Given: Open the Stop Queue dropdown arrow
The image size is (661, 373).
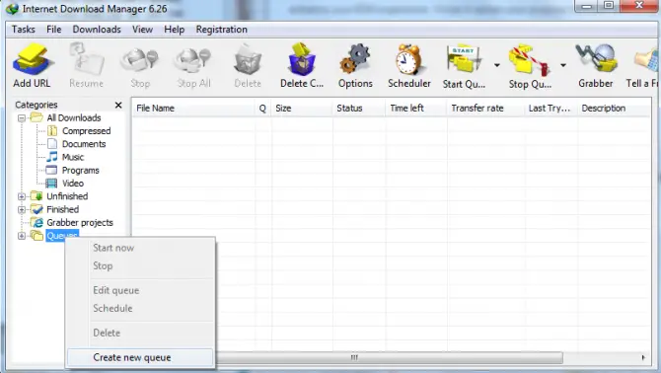Looking at the screenshot, I should click(563, 65).
